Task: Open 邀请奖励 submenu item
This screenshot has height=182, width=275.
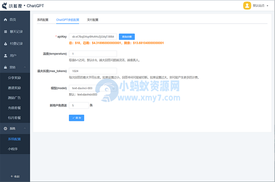Action: click(14, 88)
